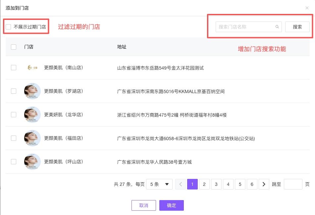The width and height of the screenshot is (315, 215).
Task: Select store name 更颜美肌（福田店）
Action: pos(64,138)
